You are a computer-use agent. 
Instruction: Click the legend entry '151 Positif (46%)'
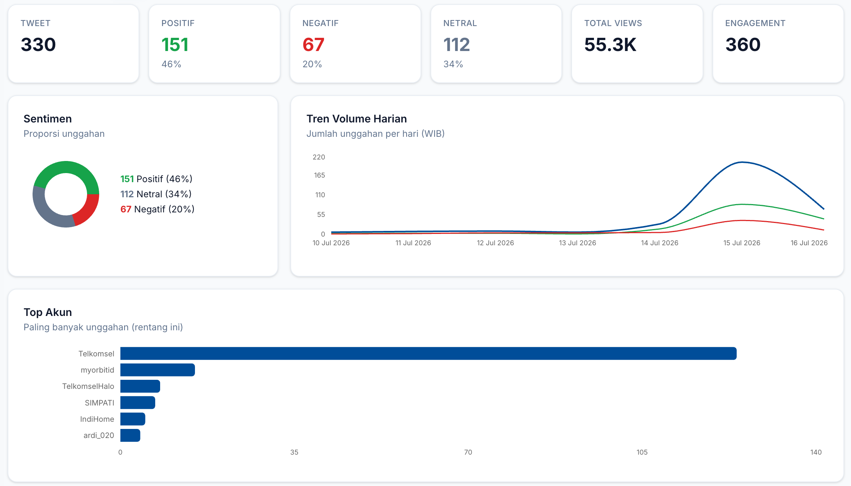pos(156,179)
